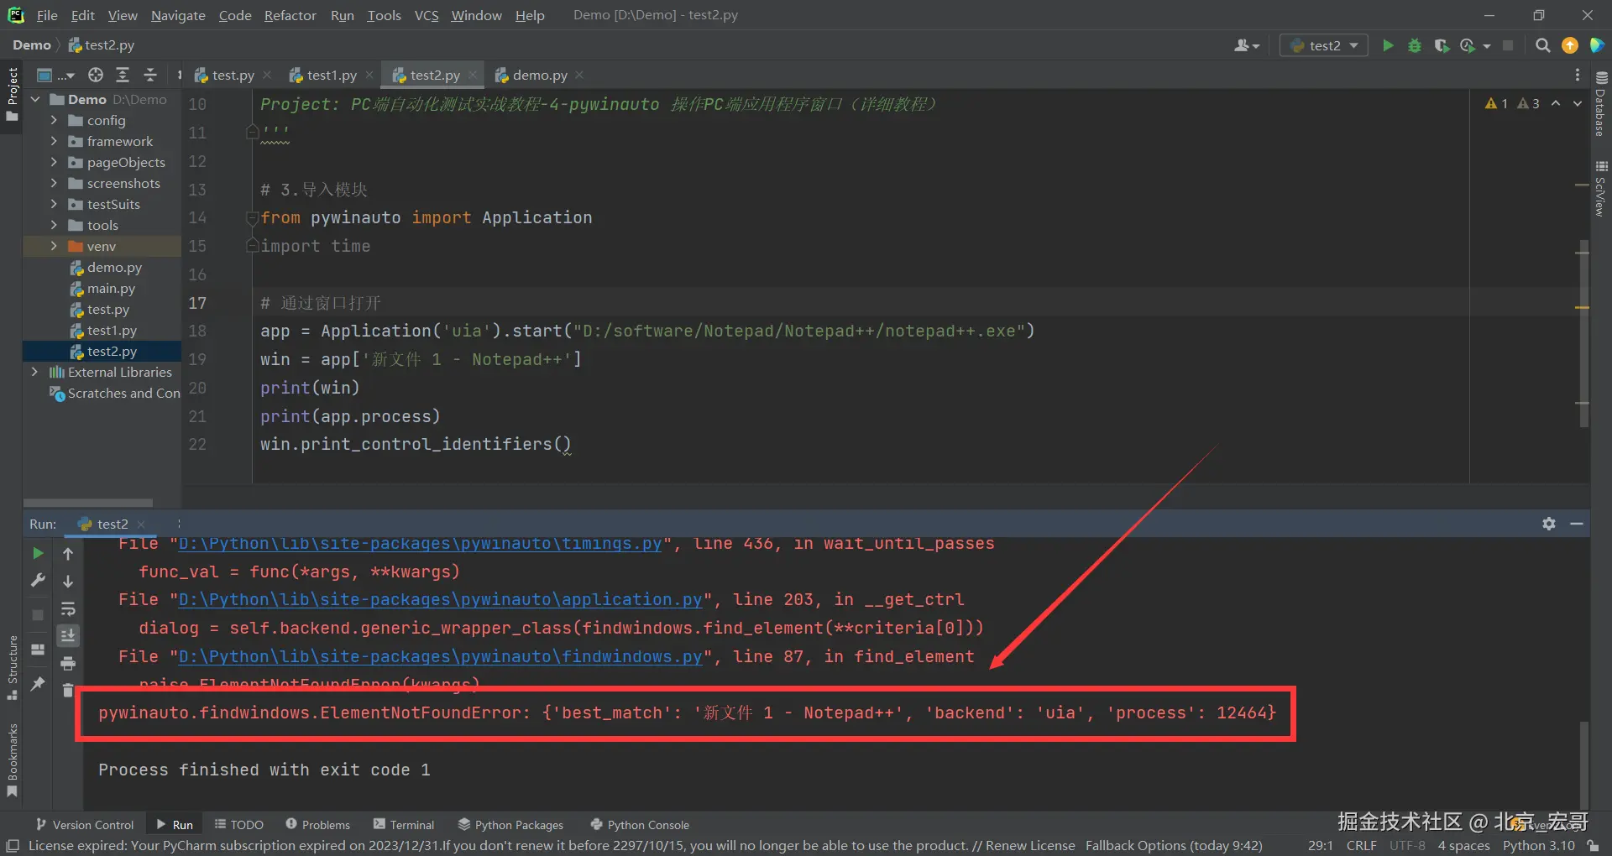Image resolution: width=1612 pixels, height=856 pixels.
Task: Go to next highlighted error arrow
Action: (x=1578, y=103)
